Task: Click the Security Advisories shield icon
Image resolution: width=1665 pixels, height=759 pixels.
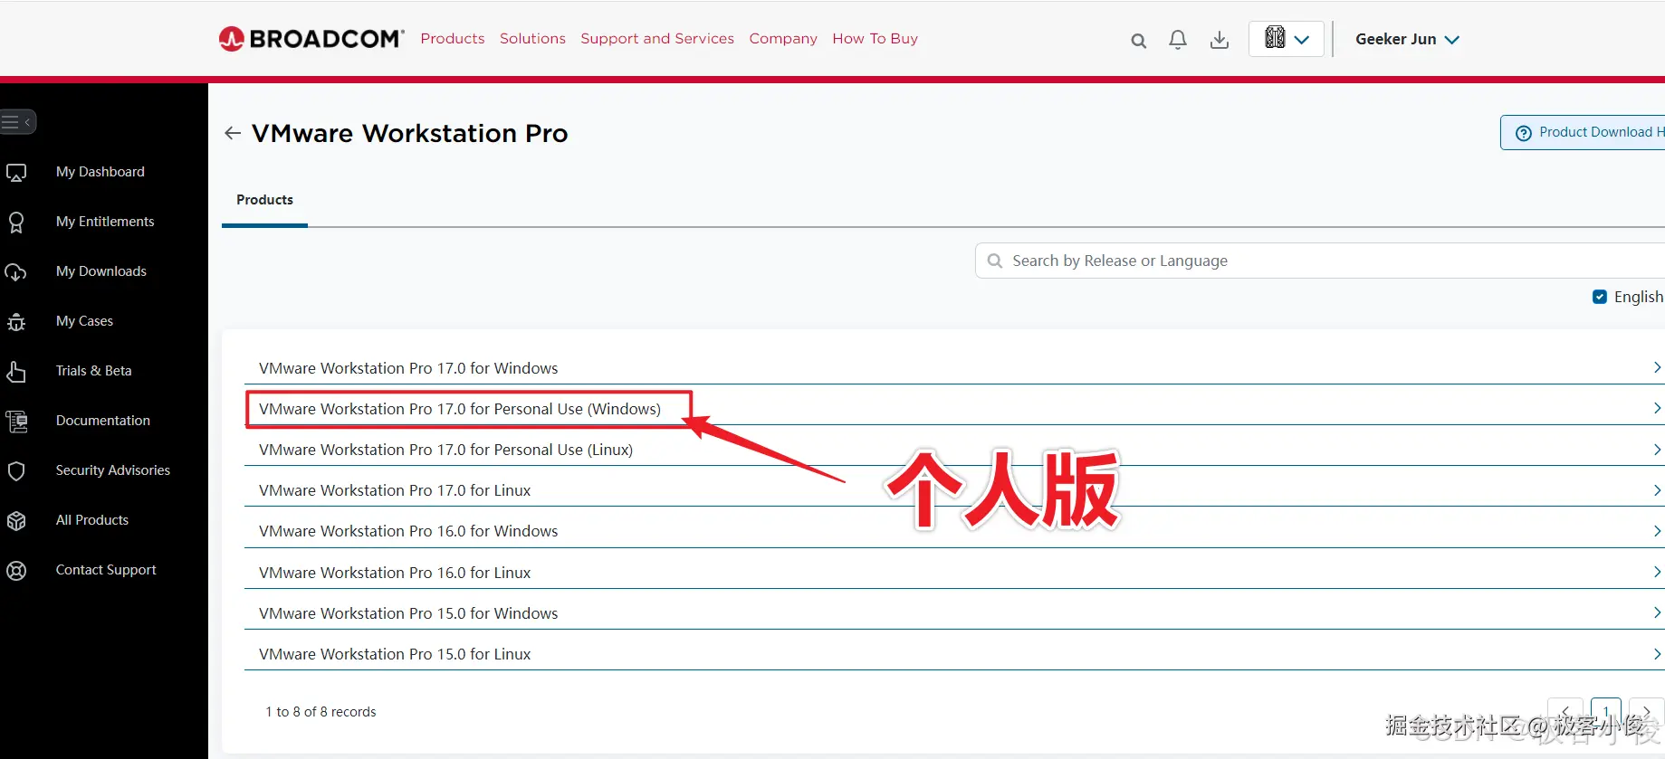Action: [x=16, y=470]
